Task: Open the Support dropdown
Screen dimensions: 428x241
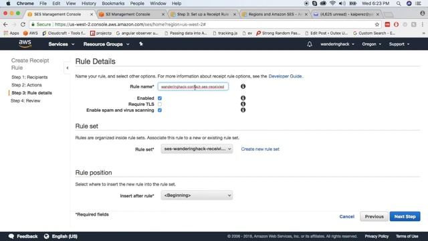Action: tap(399, 44)
